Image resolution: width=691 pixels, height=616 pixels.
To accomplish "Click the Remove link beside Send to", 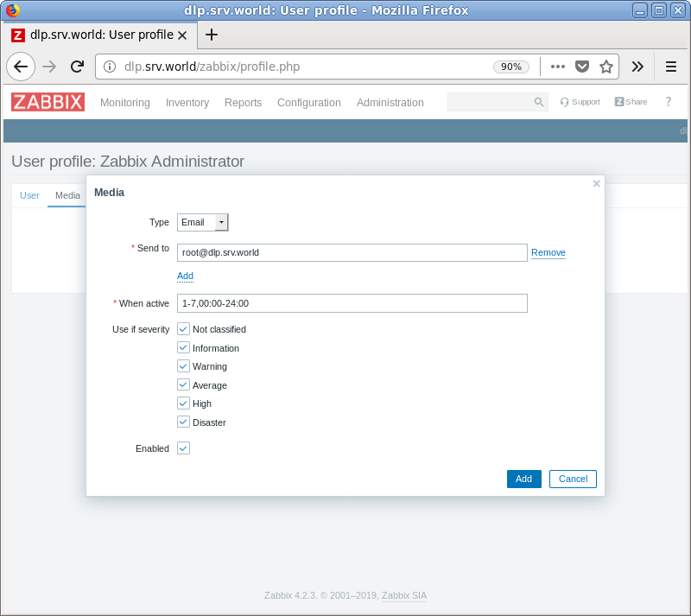I will (x=548, y=252).
